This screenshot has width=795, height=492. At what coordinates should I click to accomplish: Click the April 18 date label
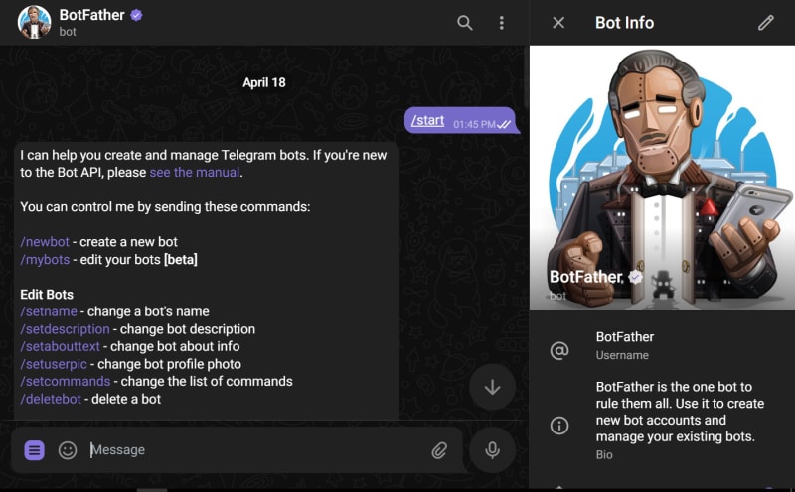[x=264, y=82]
